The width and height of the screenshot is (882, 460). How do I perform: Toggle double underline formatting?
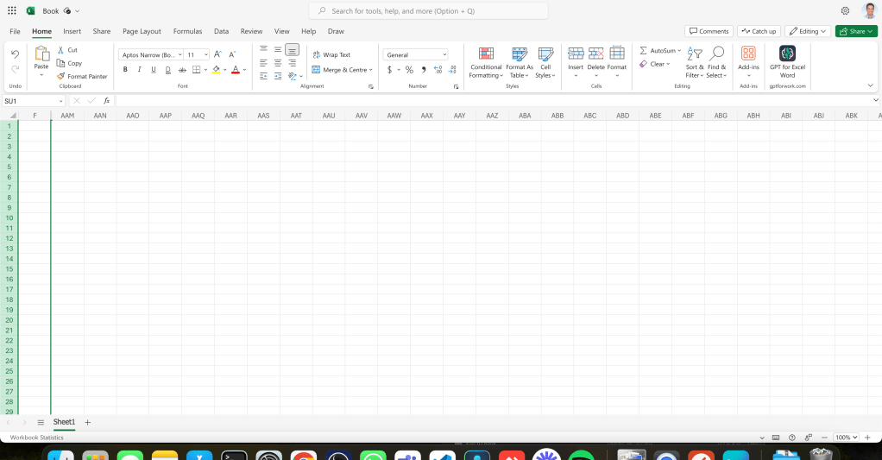click(167, 70)
